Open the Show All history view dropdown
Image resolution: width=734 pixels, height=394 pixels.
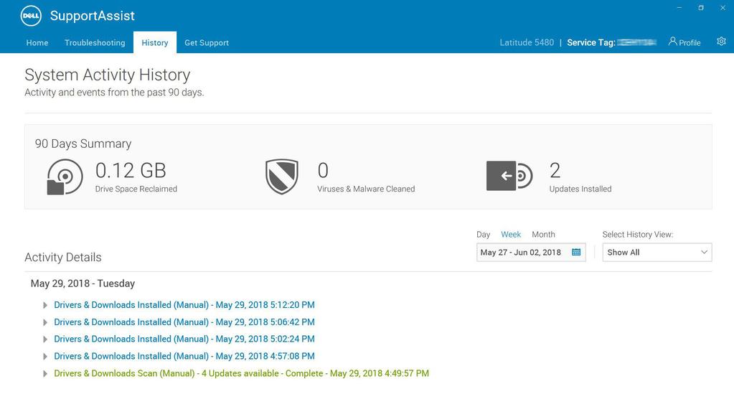pyautogui.click(x=657, y=252)
